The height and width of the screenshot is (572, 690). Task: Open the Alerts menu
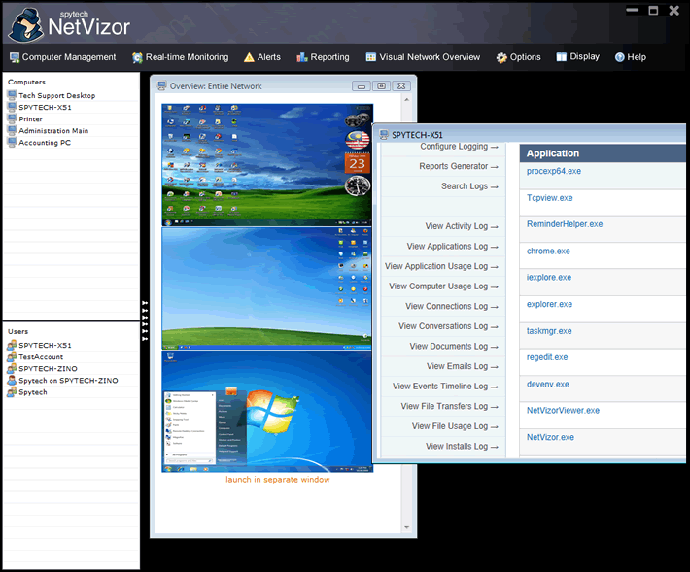coord(262,57)
